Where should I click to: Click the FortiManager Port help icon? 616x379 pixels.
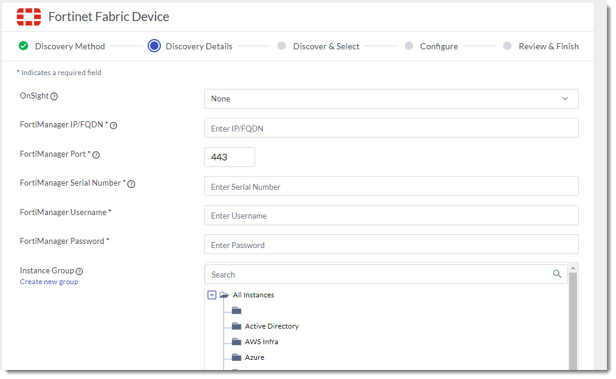[x=96, y=154]
